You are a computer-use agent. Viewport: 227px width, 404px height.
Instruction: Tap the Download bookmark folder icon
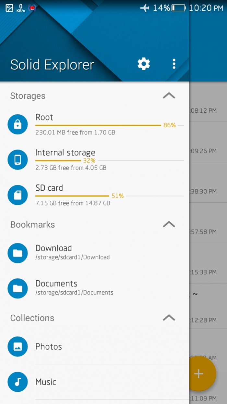pos(18,253)
